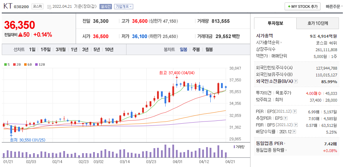Click the 코스피 46위 ranking value

click(x=326, y=43)
